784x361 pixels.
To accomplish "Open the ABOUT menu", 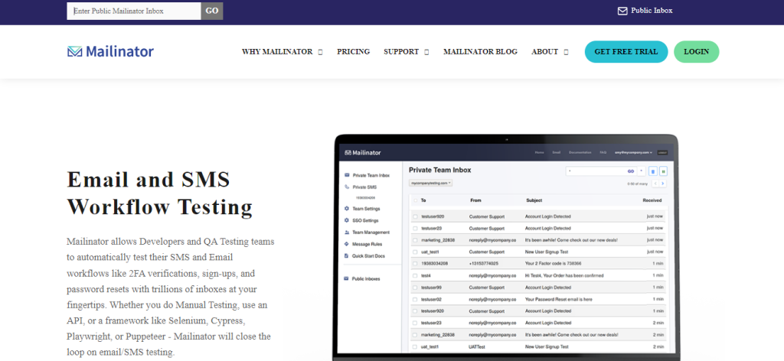I will point(545,52).
